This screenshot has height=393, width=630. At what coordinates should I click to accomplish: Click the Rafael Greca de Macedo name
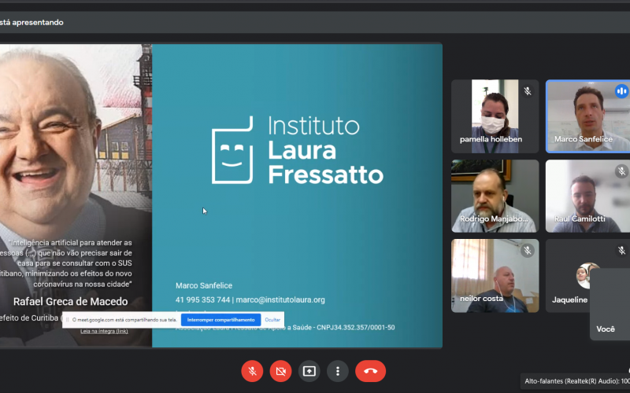pyautogui.click(x=71, y=302)
